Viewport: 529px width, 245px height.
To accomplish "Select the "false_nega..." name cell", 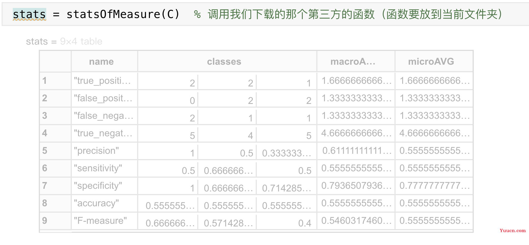I will (x=104, y=116).
